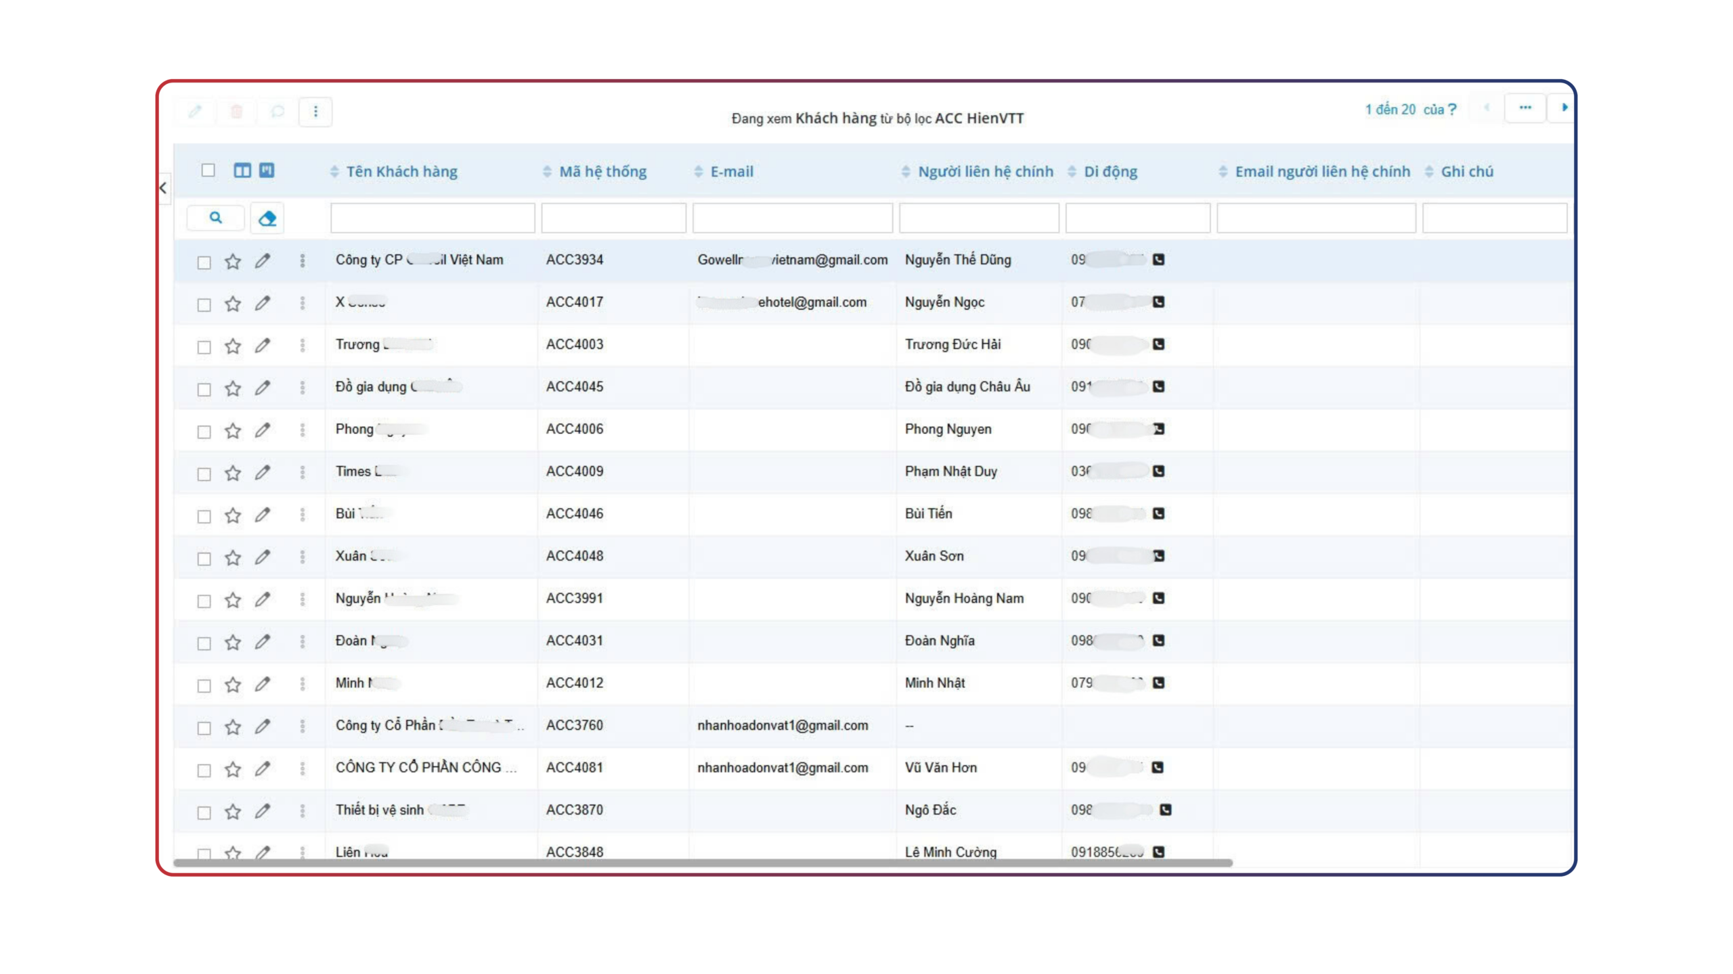The height and width of the screenshot is (974, 1733).
Task: Click the eraser icon to clear filters
Action: click(267, 218)
